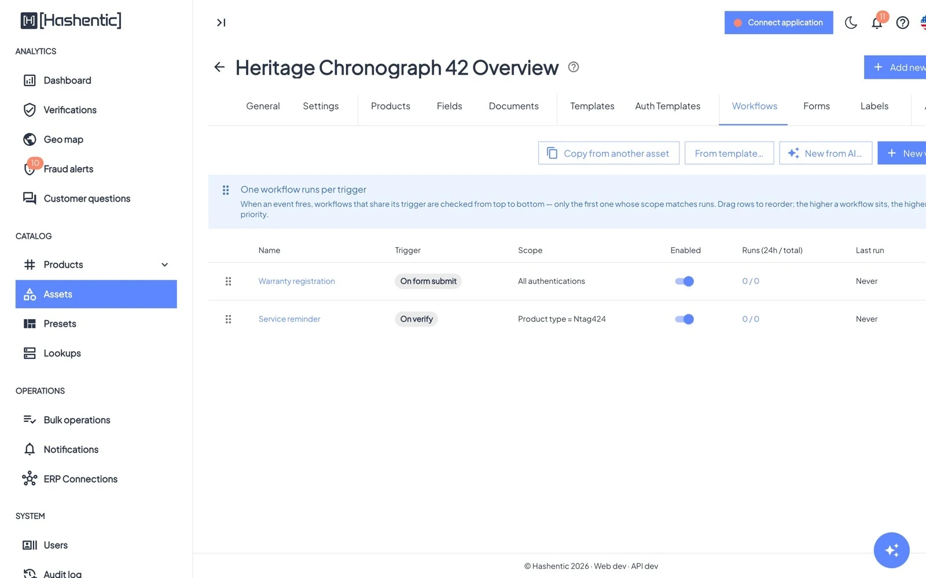Image resolution: width=926 pixels, height=578 pixels.
Task: Click drag handle of Service reminder row
Action: [x=228, y=319]
